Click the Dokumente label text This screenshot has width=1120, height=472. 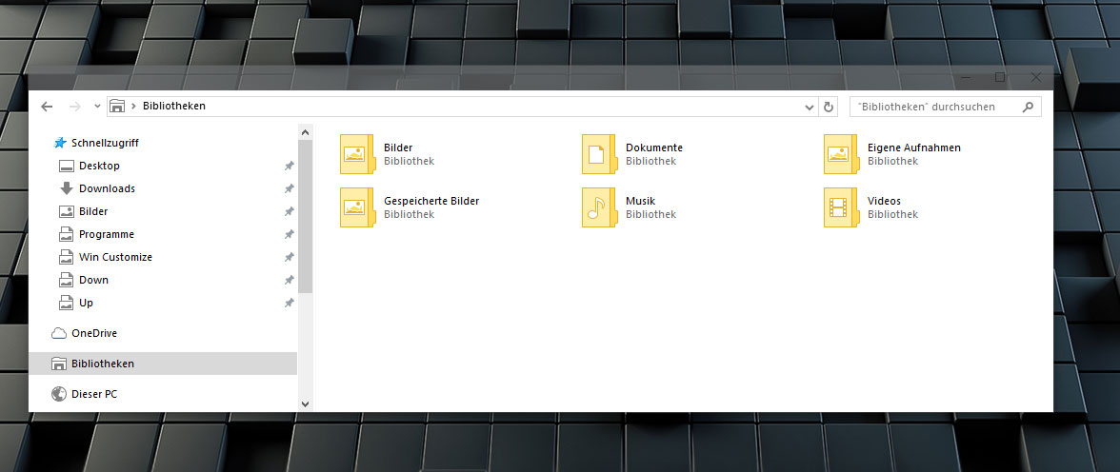click(654, 147)
